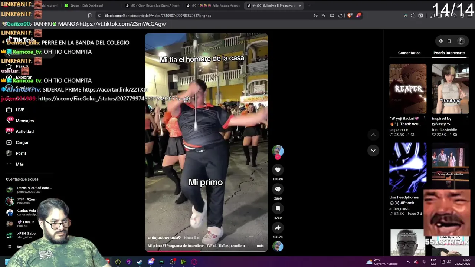The image size is (475, 267).
Task: Open options dots on tomboy video card
Action: (467, 118)
